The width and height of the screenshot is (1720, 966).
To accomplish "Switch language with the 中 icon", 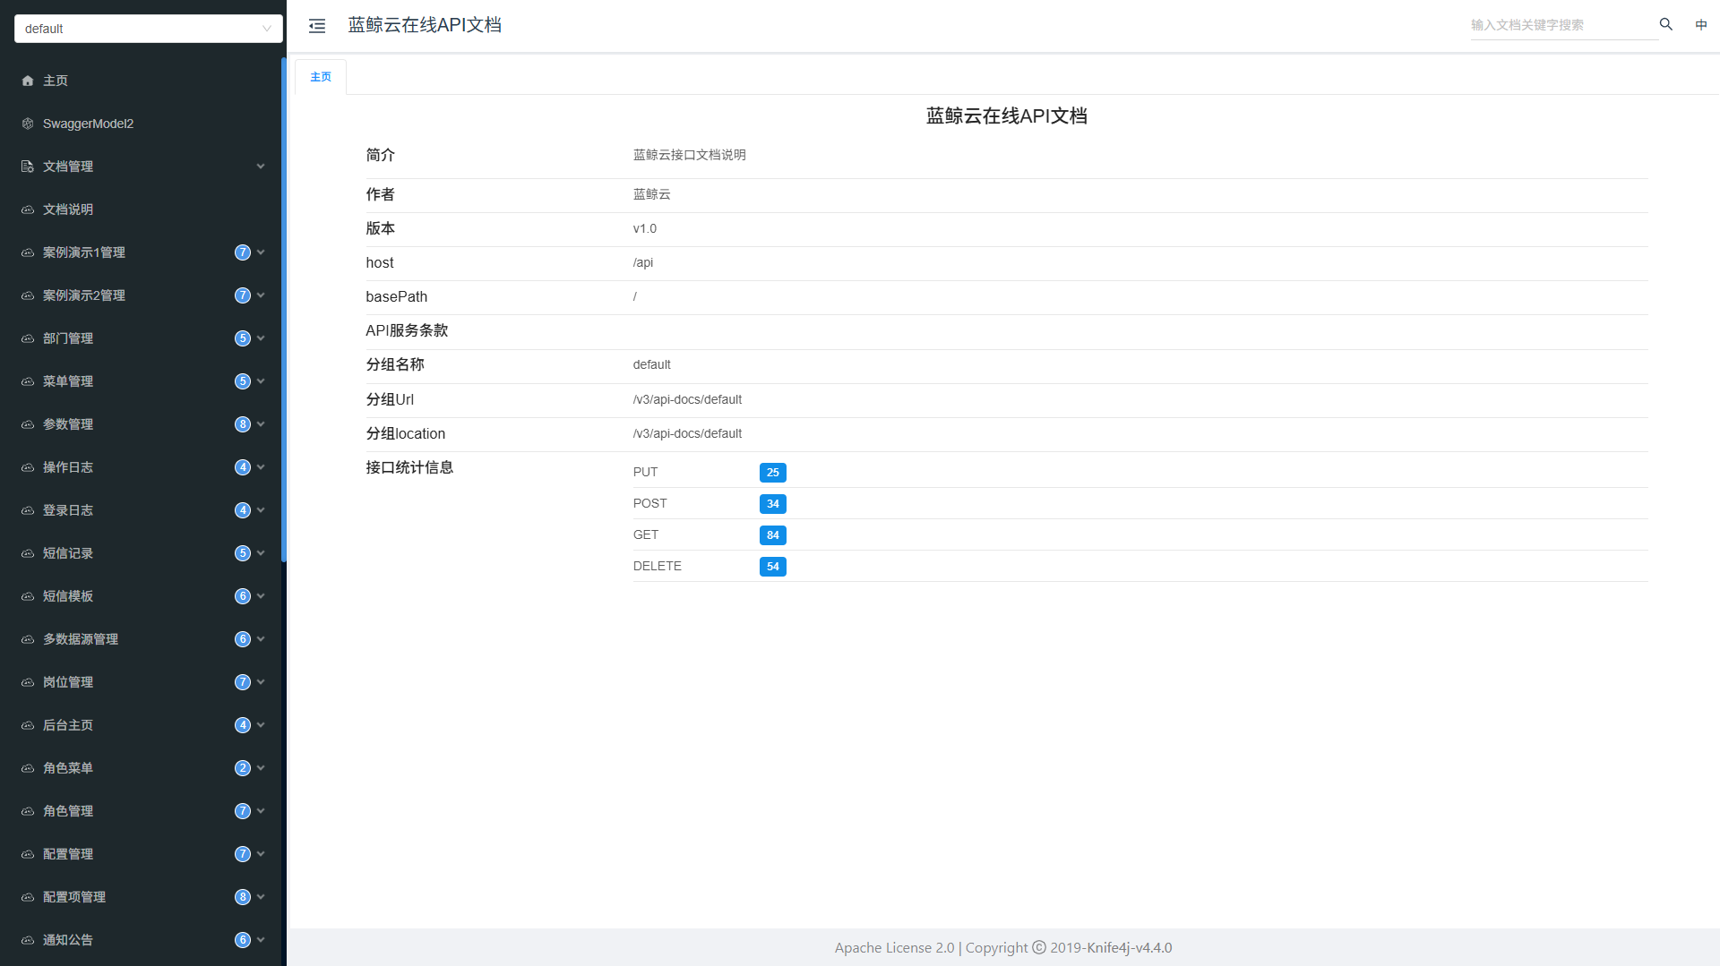I will [x=1701, y=24].
